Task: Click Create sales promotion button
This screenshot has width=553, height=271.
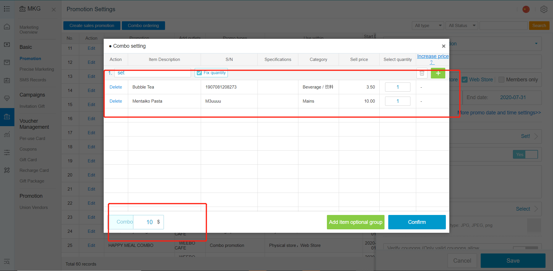Action: click(x=92, y=26)
